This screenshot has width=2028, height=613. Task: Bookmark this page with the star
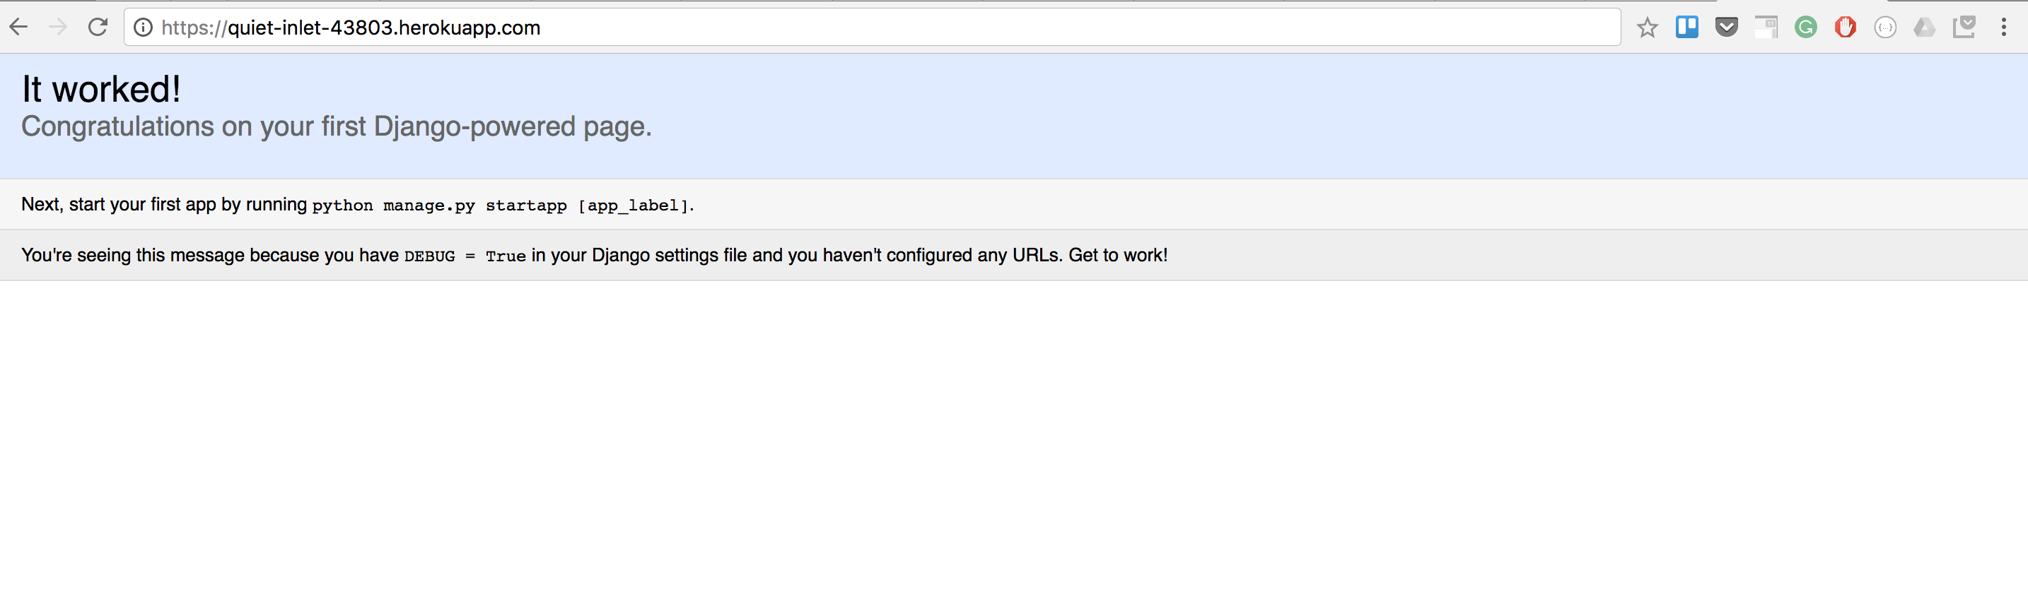(1647, 28)
